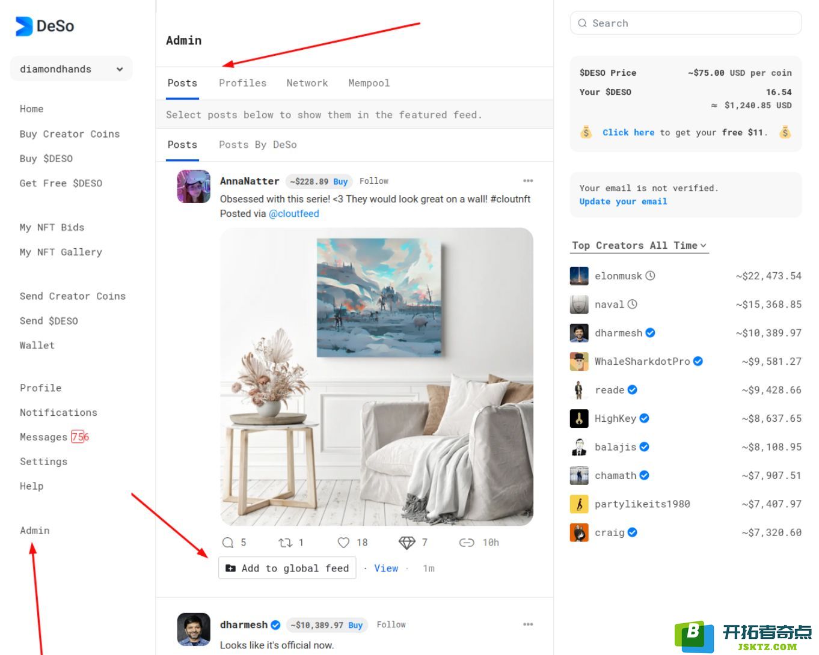
Task: Focus the Search input field
Action: (686, 23)
